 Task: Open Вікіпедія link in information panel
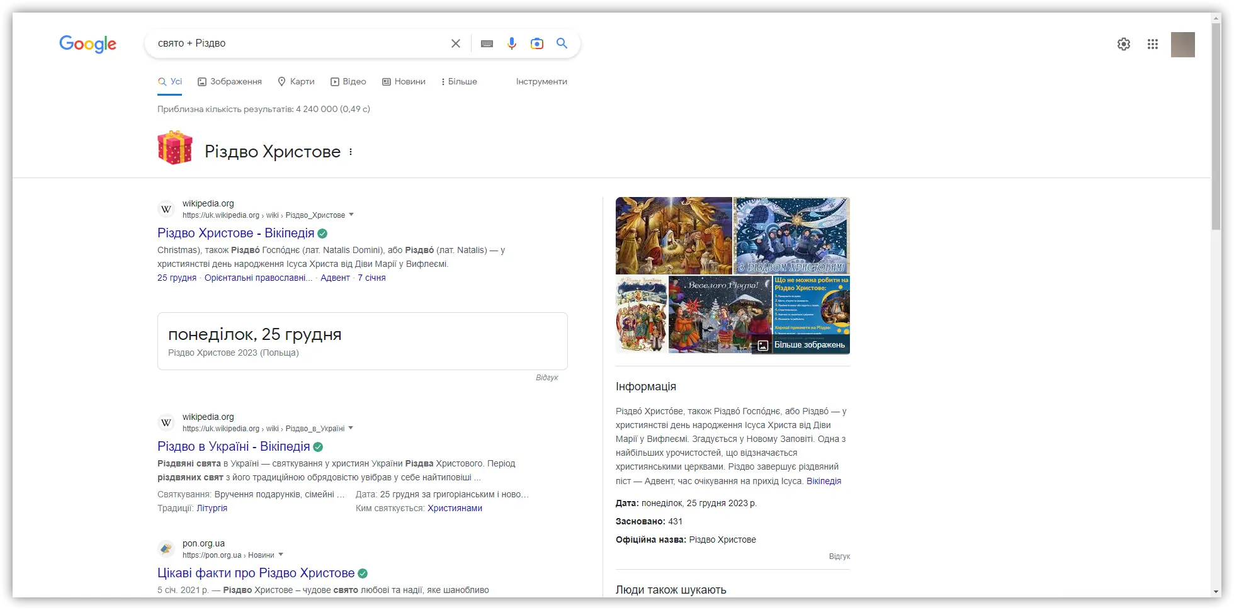point(824,481)
